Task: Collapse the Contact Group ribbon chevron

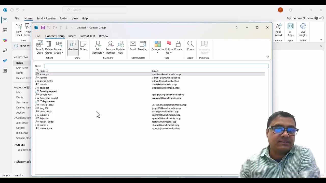Action: tap(268, 57)
